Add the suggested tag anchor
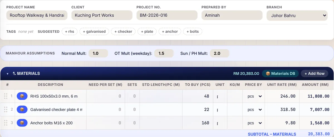 pos(170,32)
